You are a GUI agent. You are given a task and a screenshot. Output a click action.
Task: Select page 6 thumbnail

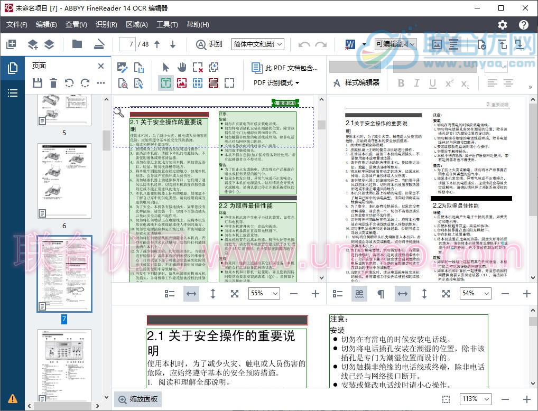(x=64, y=181)
